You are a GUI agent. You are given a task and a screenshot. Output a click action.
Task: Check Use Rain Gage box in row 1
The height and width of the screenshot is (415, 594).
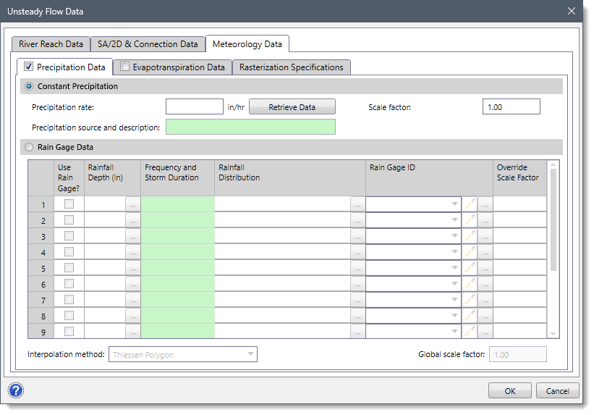tap(69, 204)
